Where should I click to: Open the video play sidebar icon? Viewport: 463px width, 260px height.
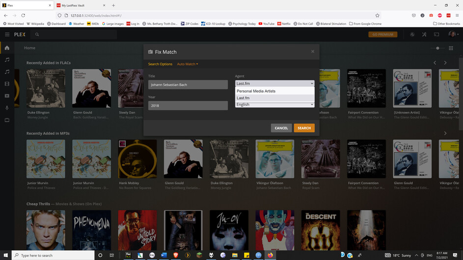[7, 96]
